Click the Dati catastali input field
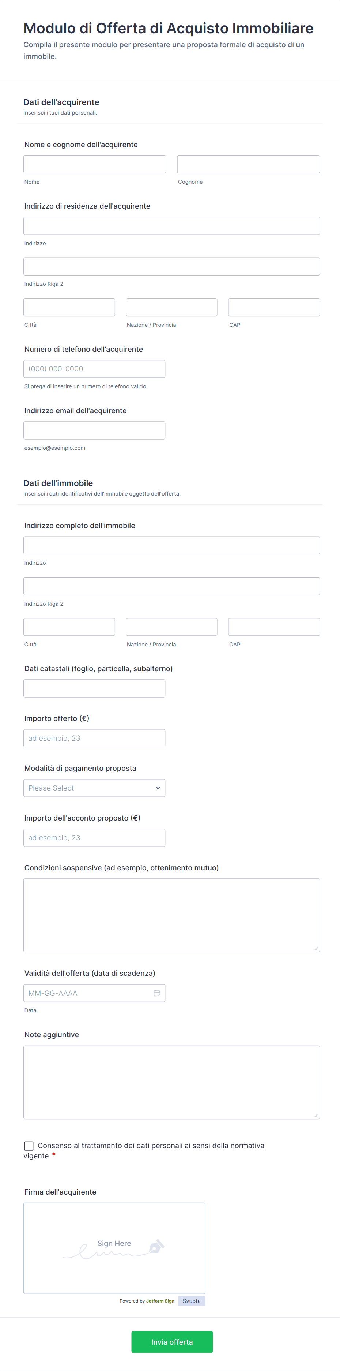Screen dimensions: 340x1371 pyautogui.click(x=94, y=689)
